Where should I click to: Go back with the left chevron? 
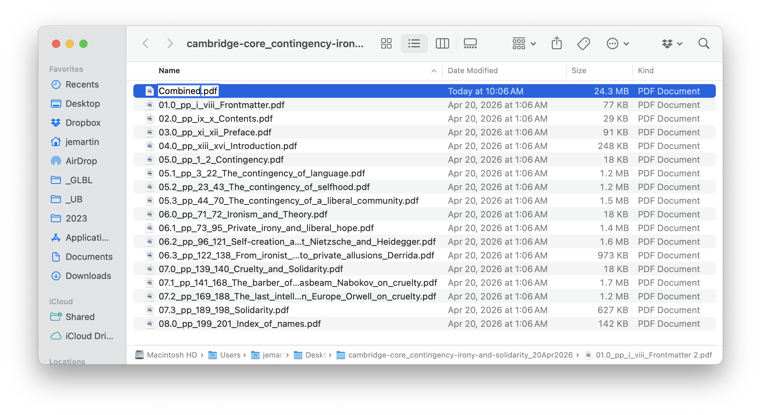[x=146, y=43]
